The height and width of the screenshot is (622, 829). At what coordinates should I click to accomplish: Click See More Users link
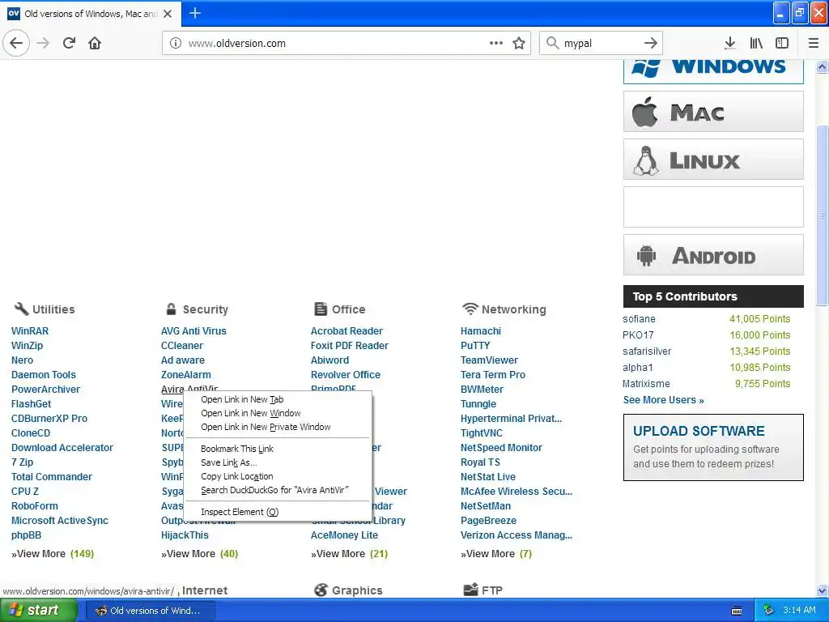pos(663,400)
